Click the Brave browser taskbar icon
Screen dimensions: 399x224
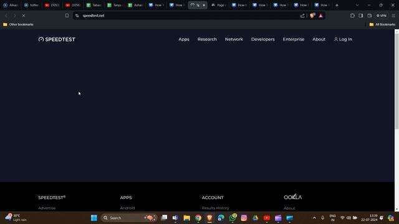point(209,218)
